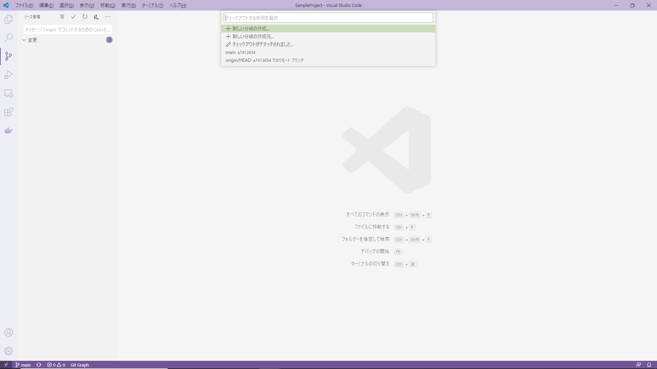The height and width of the screenshot is (369, 657).
Task: Click the feedback icon in status bar
Action: pos(639,365)
